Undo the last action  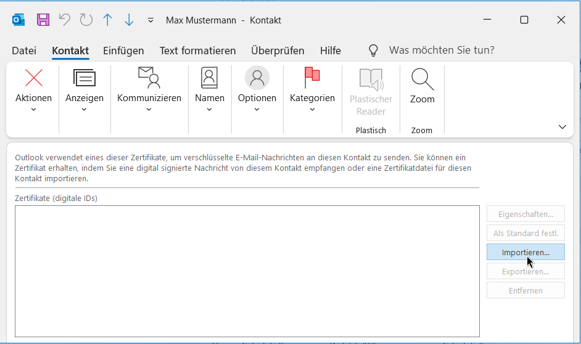click(x=65, y=20)
